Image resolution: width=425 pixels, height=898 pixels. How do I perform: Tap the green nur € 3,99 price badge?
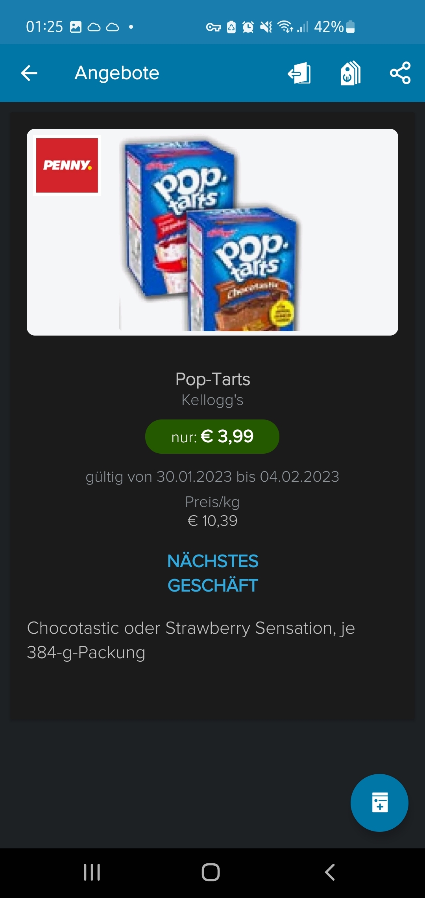coord(212,436)
